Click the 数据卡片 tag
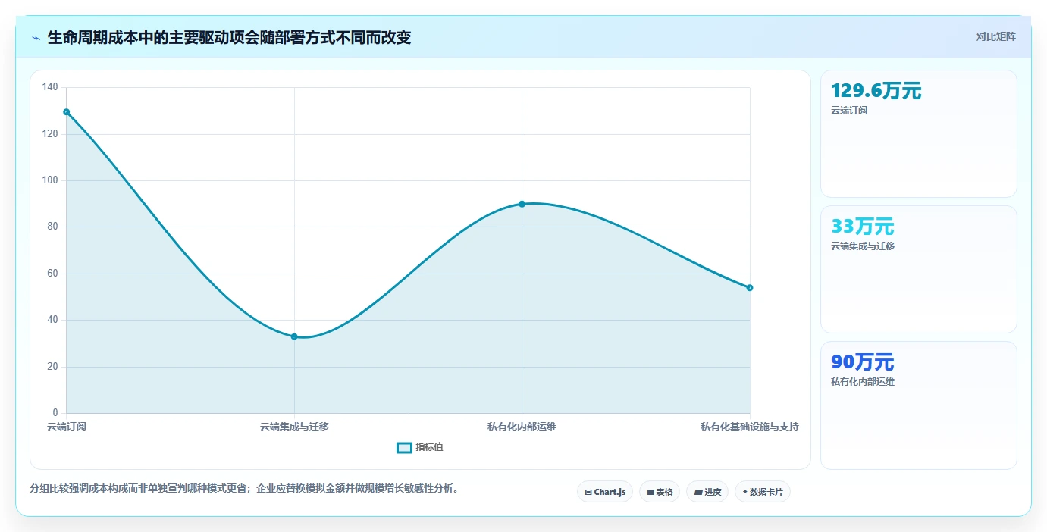 click(763, 492)
